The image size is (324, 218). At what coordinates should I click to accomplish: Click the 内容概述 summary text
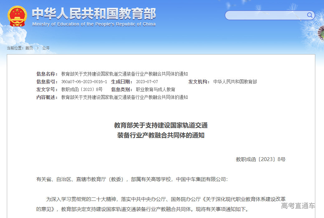[x=125, y=97]
